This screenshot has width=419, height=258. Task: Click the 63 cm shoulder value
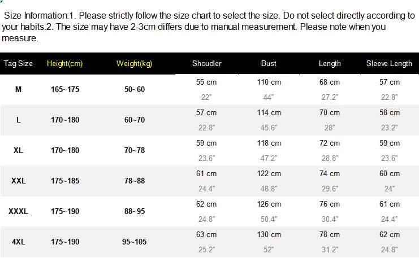(206, 235)
